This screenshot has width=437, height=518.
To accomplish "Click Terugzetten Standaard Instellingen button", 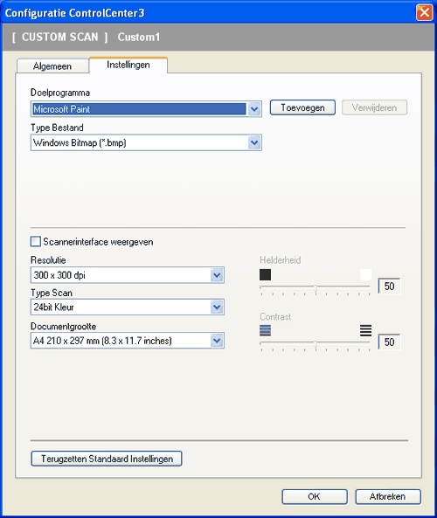I will [107, 459].
